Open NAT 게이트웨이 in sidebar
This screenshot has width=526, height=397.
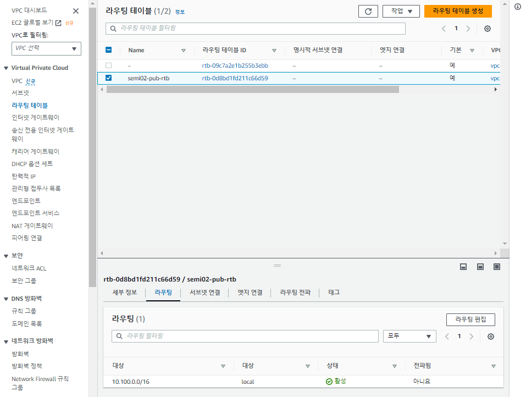tap(32, 226)
